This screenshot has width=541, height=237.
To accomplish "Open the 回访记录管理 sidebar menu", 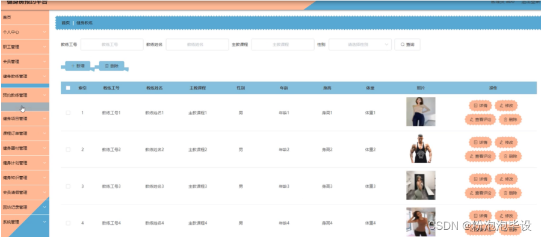I will 25,208.
